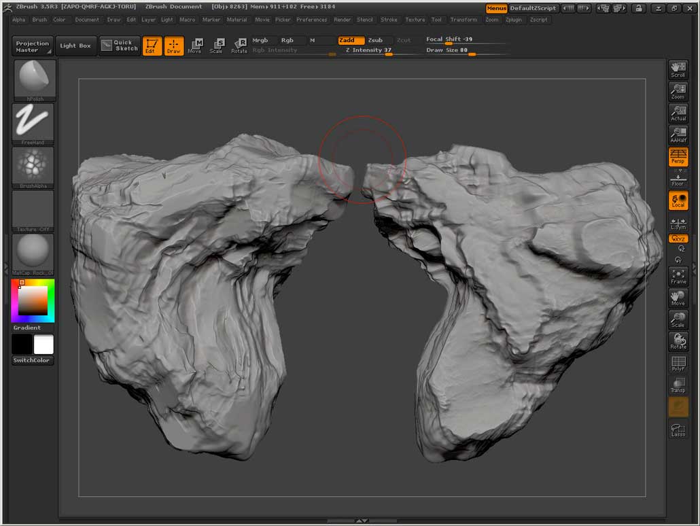Open the Zplugin menu
This screenshot has width=700, height=526.
pyautogui.click(x=513, y=20)
